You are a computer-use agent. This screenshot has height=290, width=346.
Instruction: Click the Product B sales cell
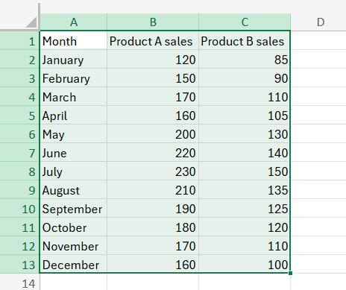click(x=245, y=40)
